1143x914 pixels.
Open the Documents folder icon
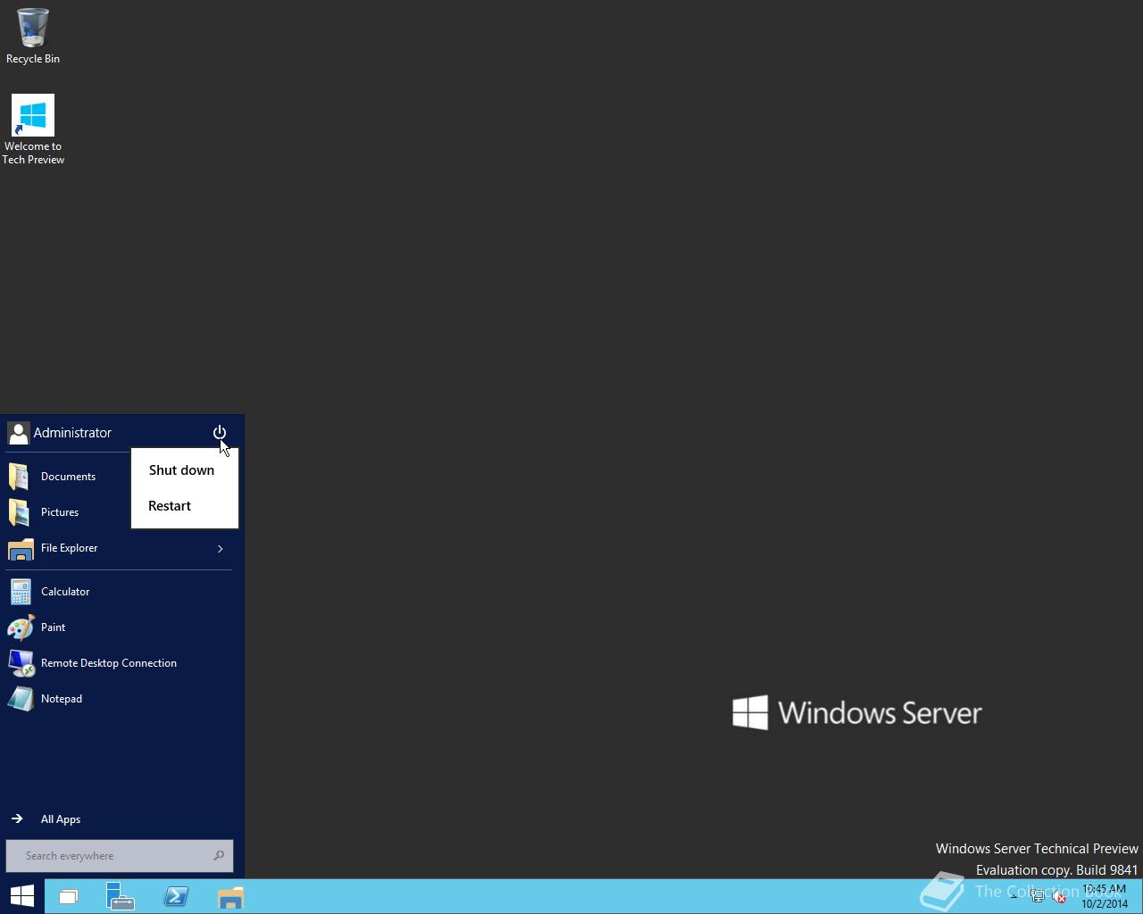(20, 477)
